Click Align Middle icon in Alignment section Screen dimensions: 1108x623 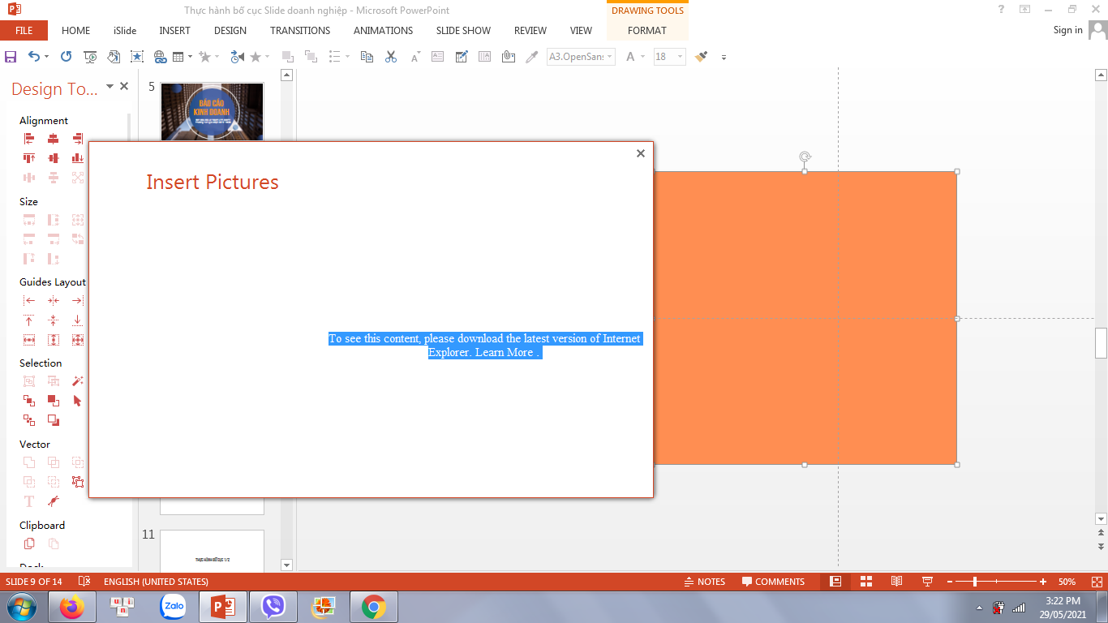pyautogui.click(x=54, y=158)
